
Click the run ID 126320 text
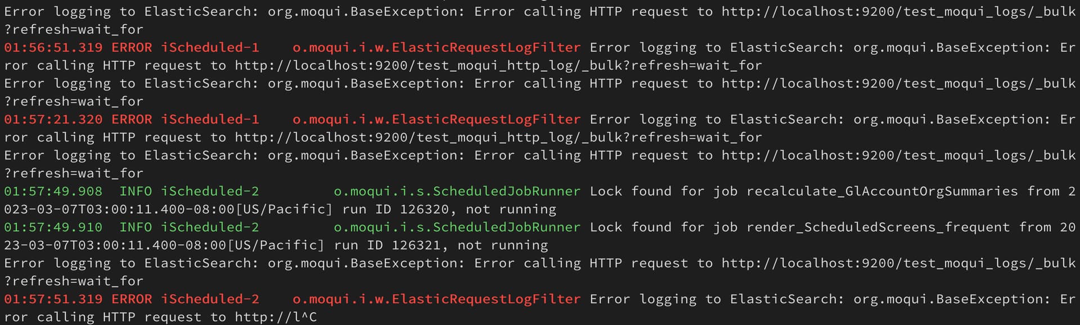point(395,209)
